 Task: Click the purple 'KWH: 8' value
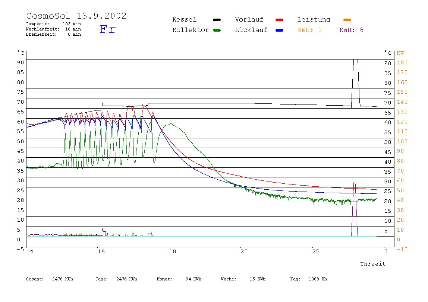351,30
